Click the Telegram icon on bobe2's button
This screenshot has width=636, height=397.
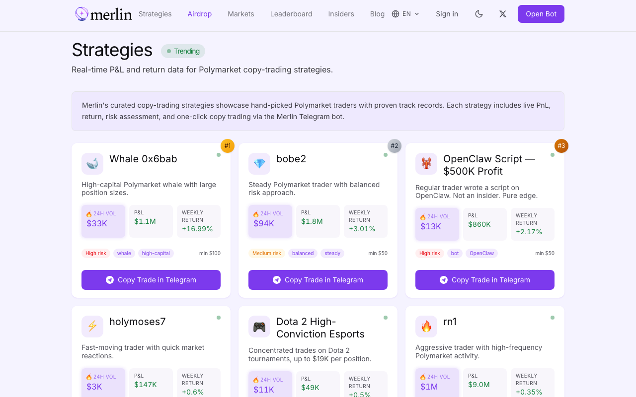tap(277, 280)
